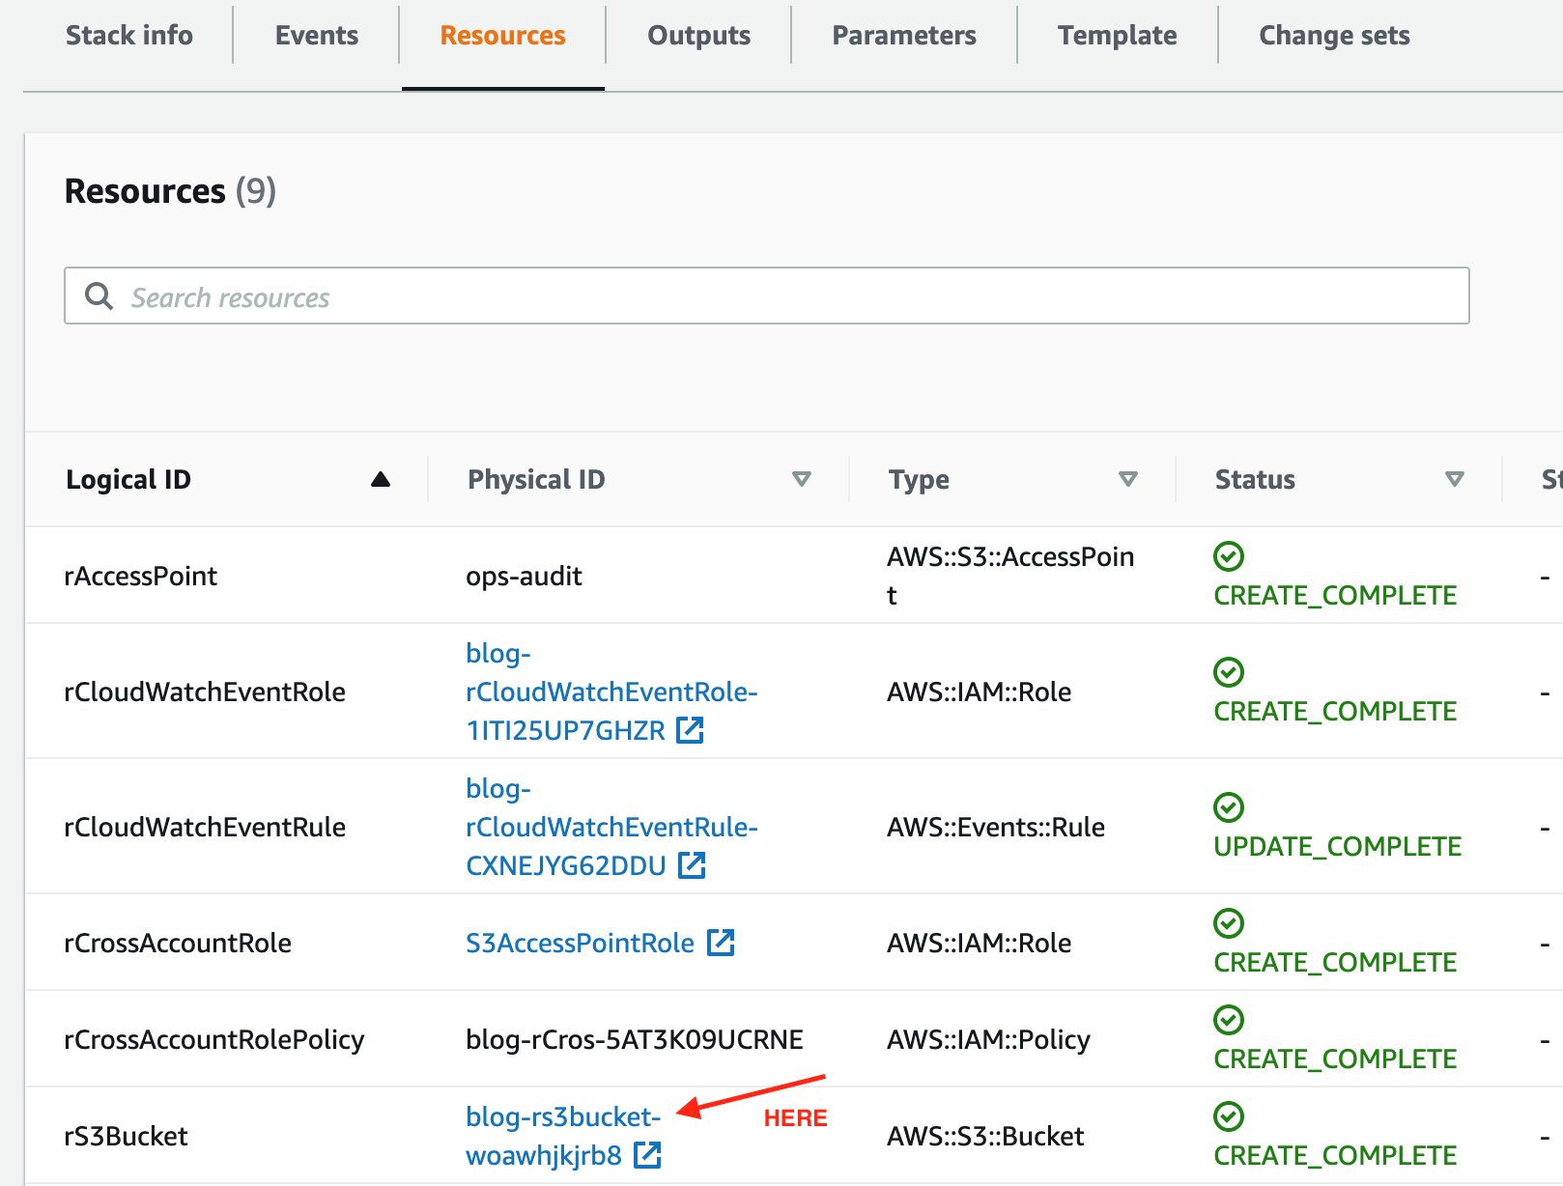Open the Physical ID filter dropdown
Image resolution: width=1563 pixels, height=1186 pixels.
(x=802, y=478)
